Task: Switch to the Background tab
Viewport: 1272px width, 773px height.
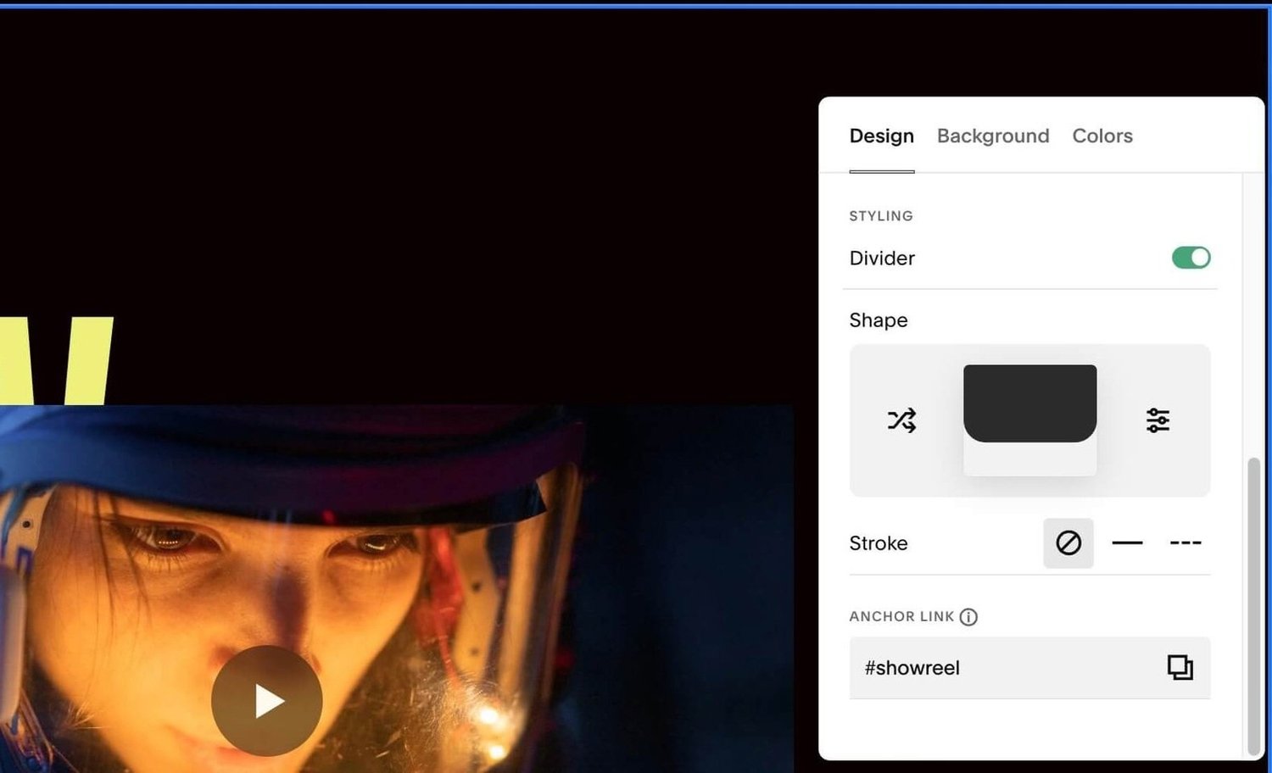Action: (992, 136)
